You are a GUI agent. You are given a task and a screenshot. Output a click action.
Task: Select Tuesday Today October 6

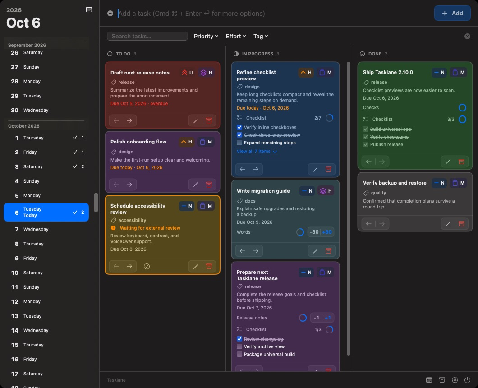[x=46, y=212]
